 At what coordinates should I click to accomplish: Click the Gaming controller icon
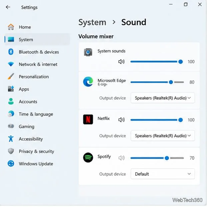11,126
